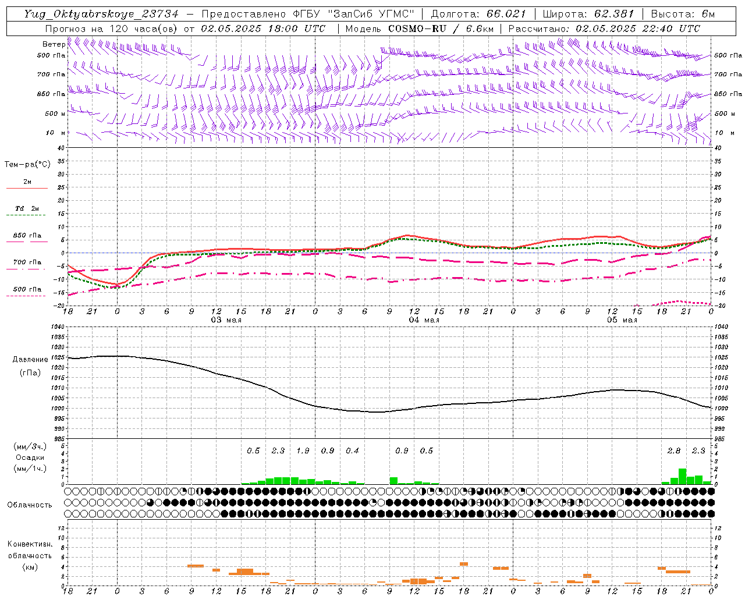Viewport: 745px width, 596px height.
Task: Click the 850 гПа temperature legend entry
Action: pos(27,236)
